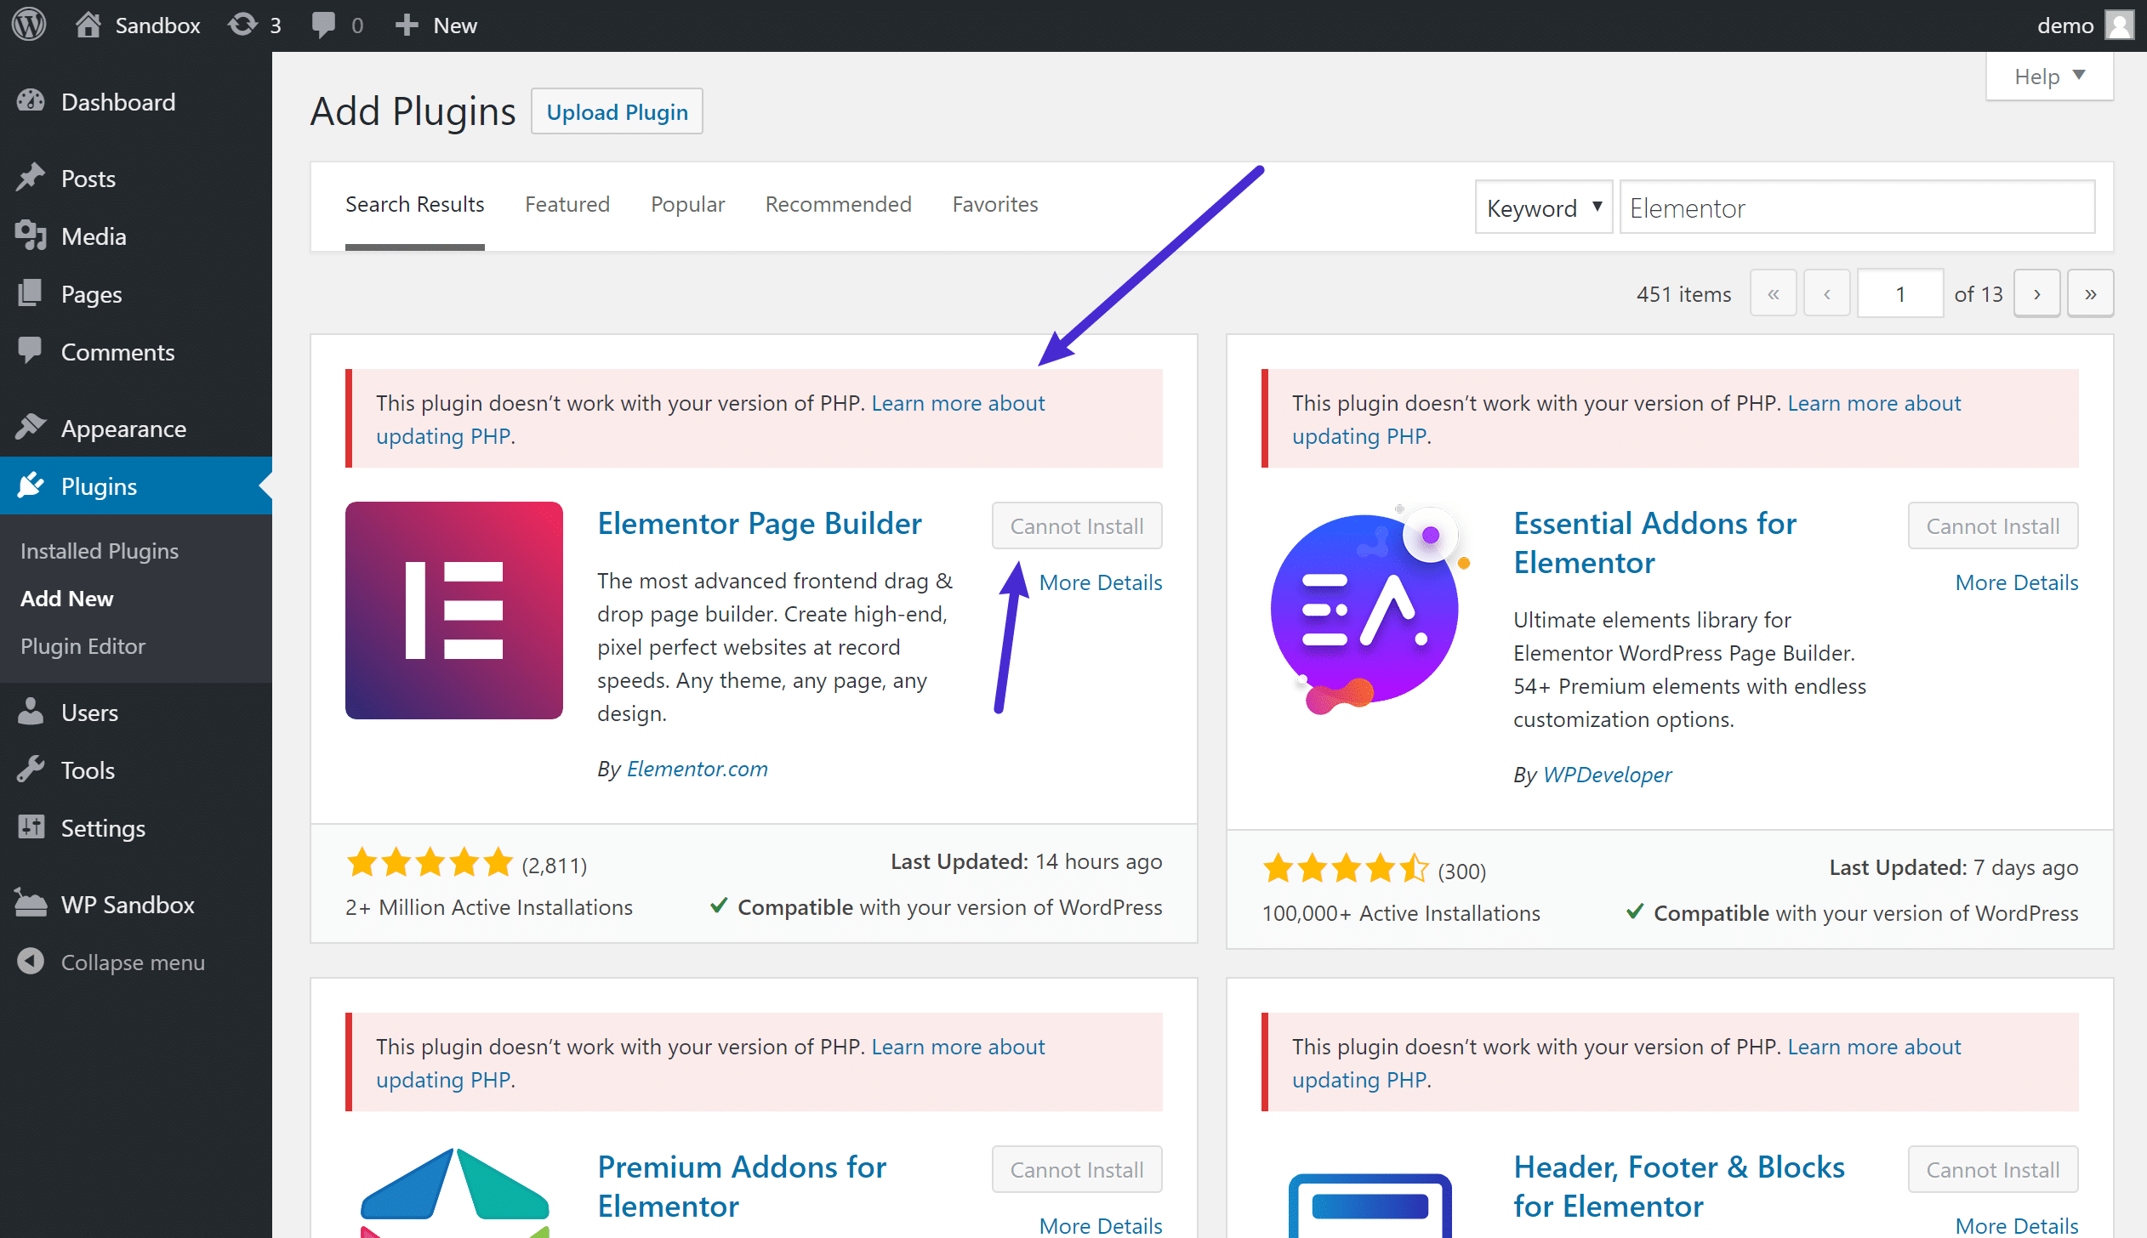Expand the Help dropdown menu
This screenshot has height=1238, width=2147.
(x=2050, y=74)
